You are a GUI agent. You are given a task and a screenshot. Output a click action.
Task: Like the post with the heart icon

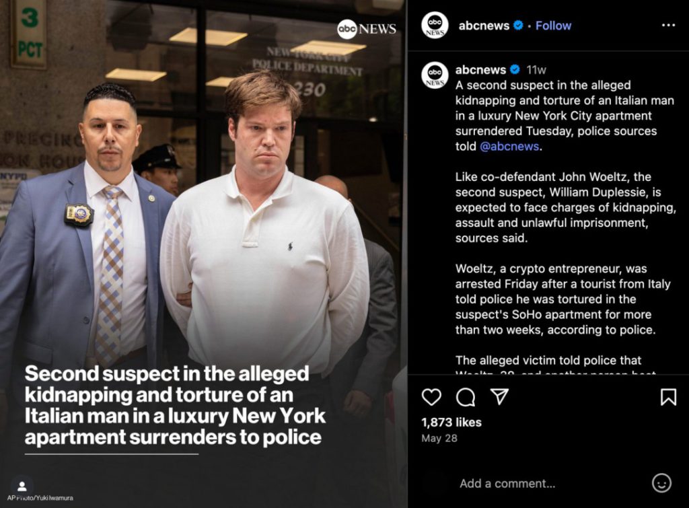431,397
